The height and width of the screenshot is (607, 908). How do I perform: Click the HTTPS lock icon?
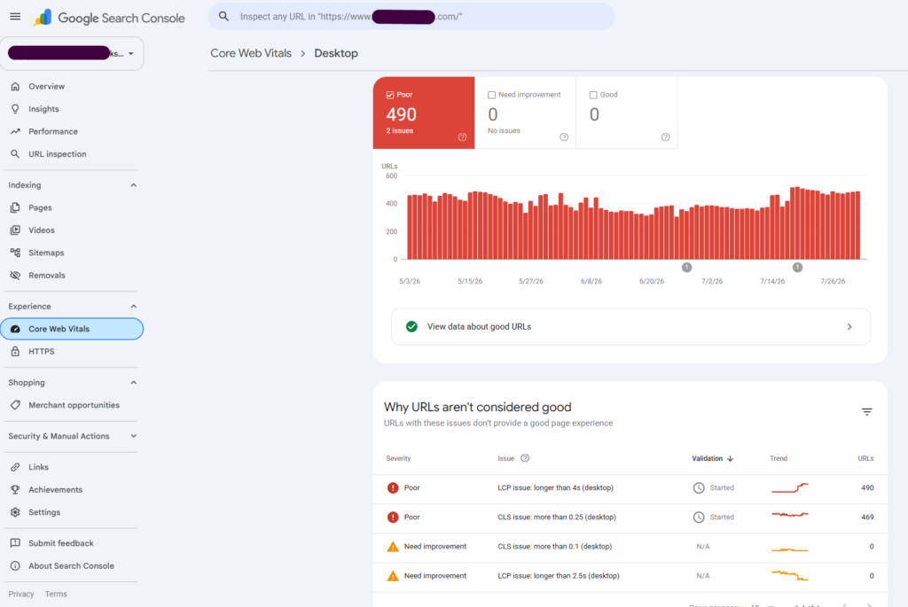point(15,351)
